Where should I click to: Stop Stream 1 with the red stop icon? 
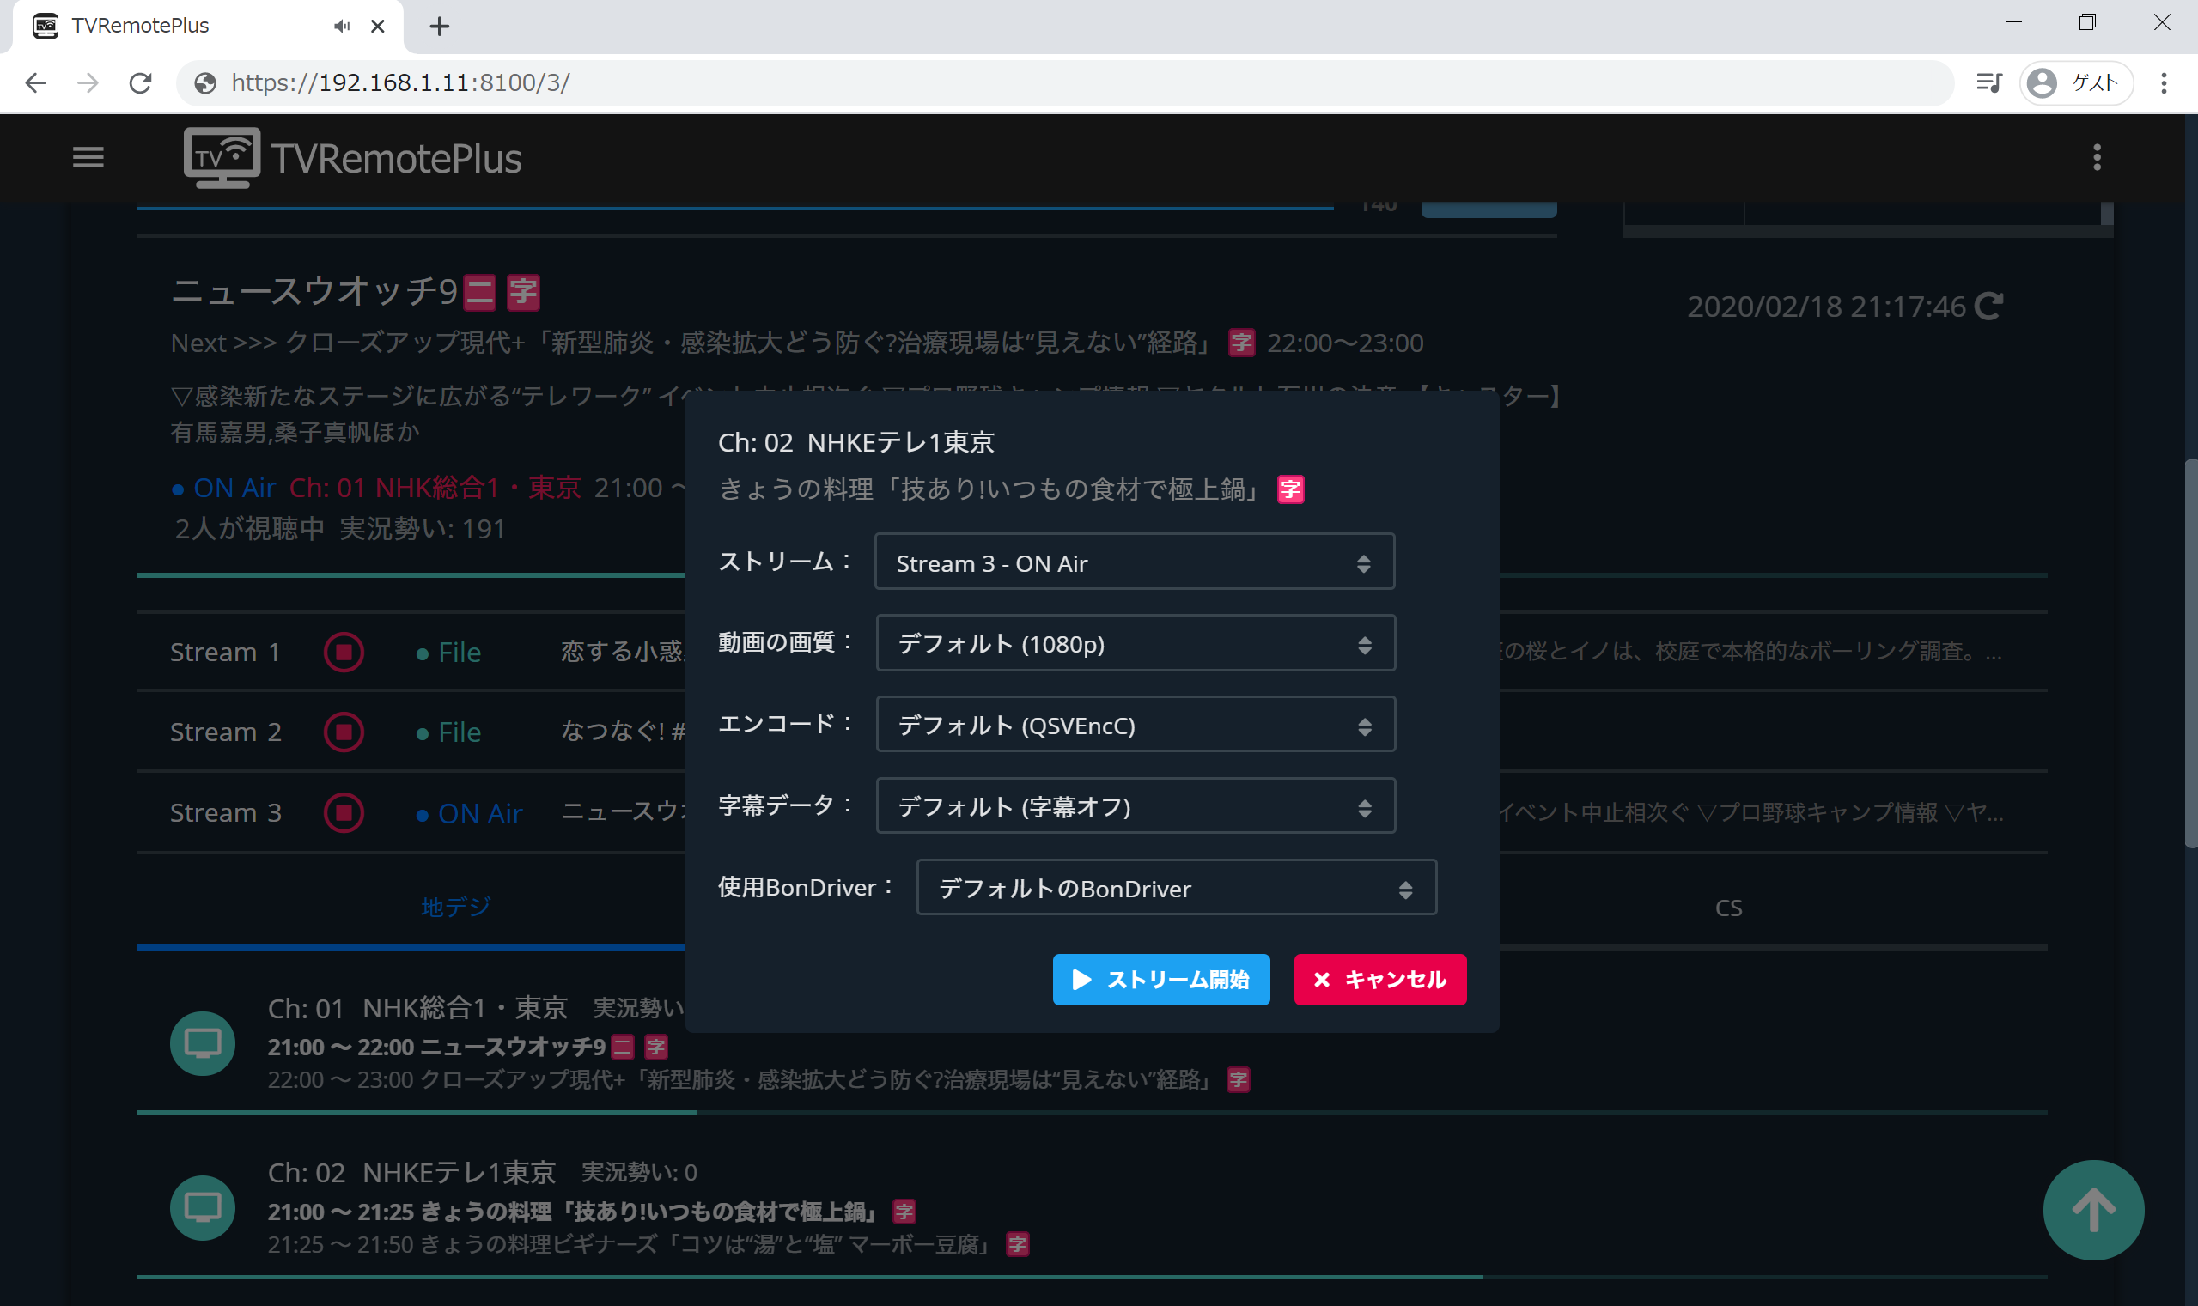click(x=344, y=652)
